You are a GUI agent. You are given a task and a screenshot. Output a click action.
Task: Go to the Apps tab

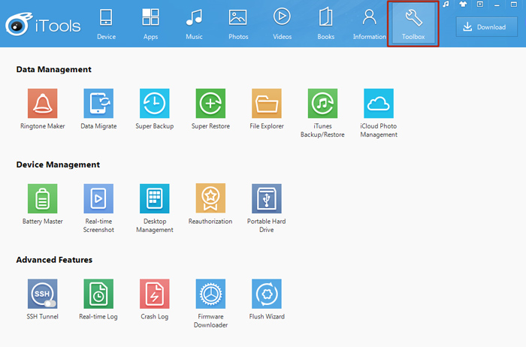150,24
